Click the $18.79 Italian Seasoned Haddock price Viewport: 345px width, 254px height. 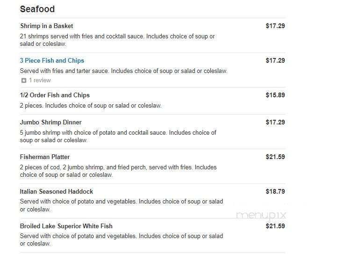click(275, 191)
